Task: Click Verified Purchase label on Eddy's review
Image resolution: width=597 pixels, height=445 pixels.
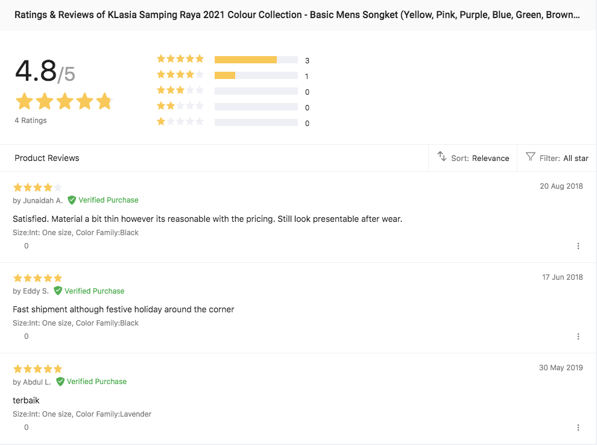Action: (95, 291)
